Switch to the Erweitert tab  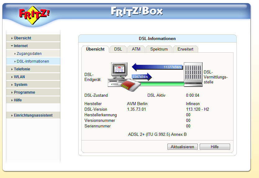(185, 49)
